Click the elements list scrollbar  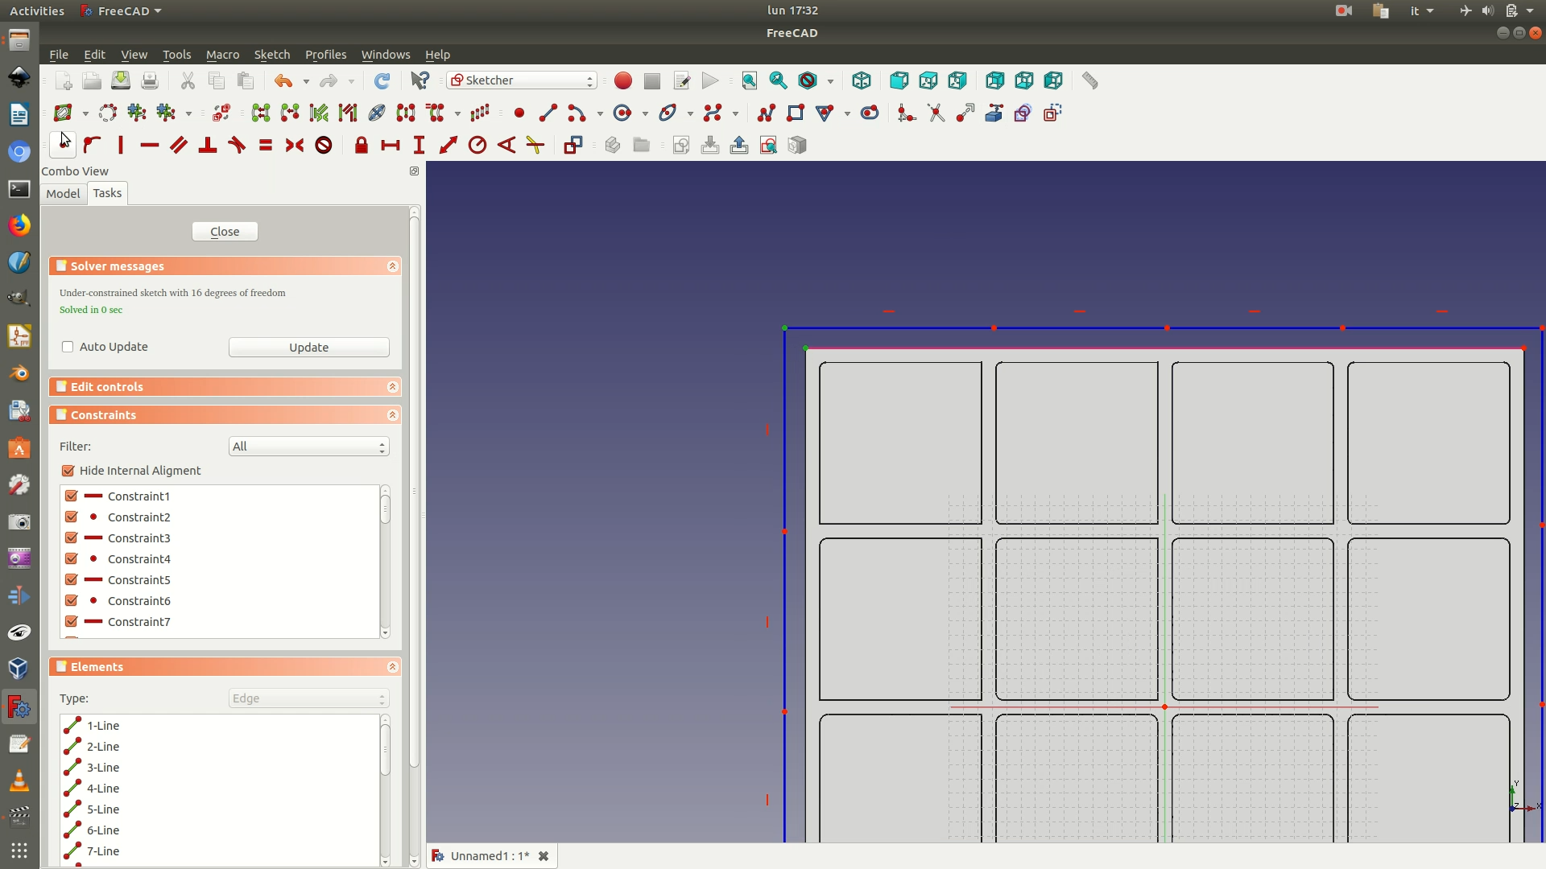click(385, 750)
